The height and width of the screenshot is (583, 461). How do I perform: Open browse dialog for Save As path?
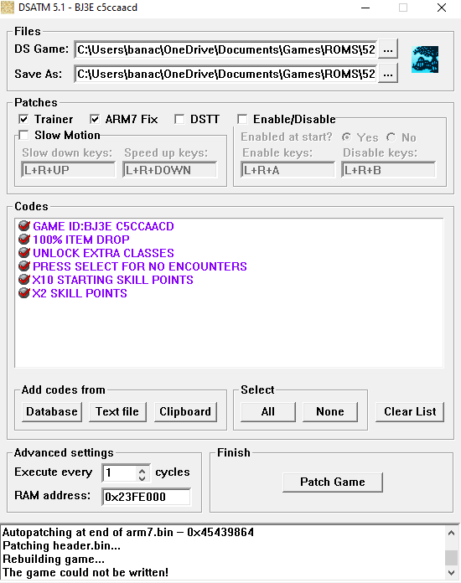pos(388,74)
